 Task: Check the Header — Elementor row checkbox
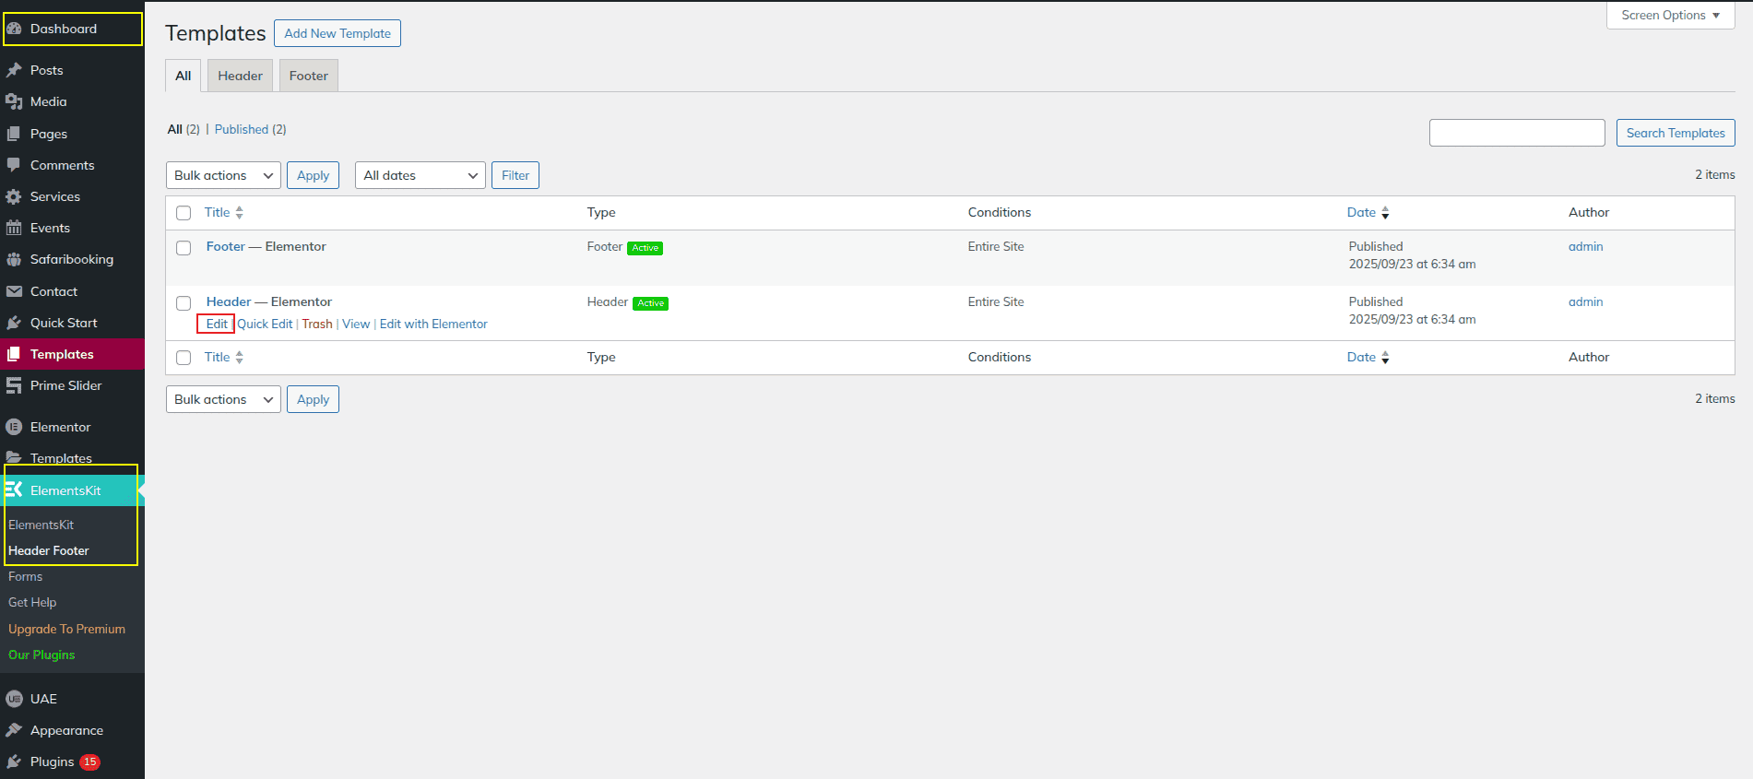click(184, 303)
